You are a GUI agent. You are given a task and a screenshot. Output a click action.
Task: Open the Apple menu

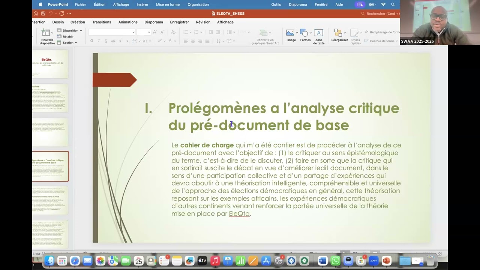click(40, 4)
